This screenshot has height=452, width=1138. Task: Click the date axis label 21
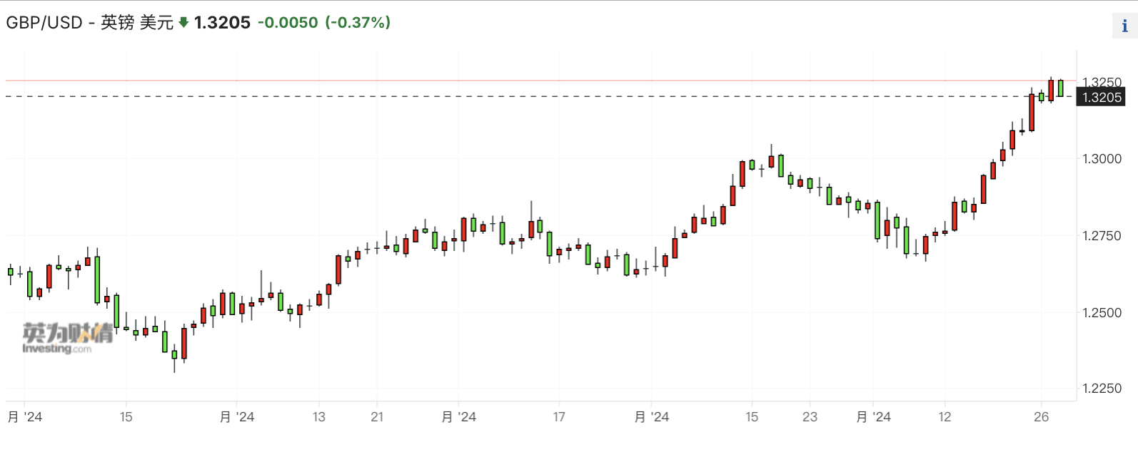point(377,417)
